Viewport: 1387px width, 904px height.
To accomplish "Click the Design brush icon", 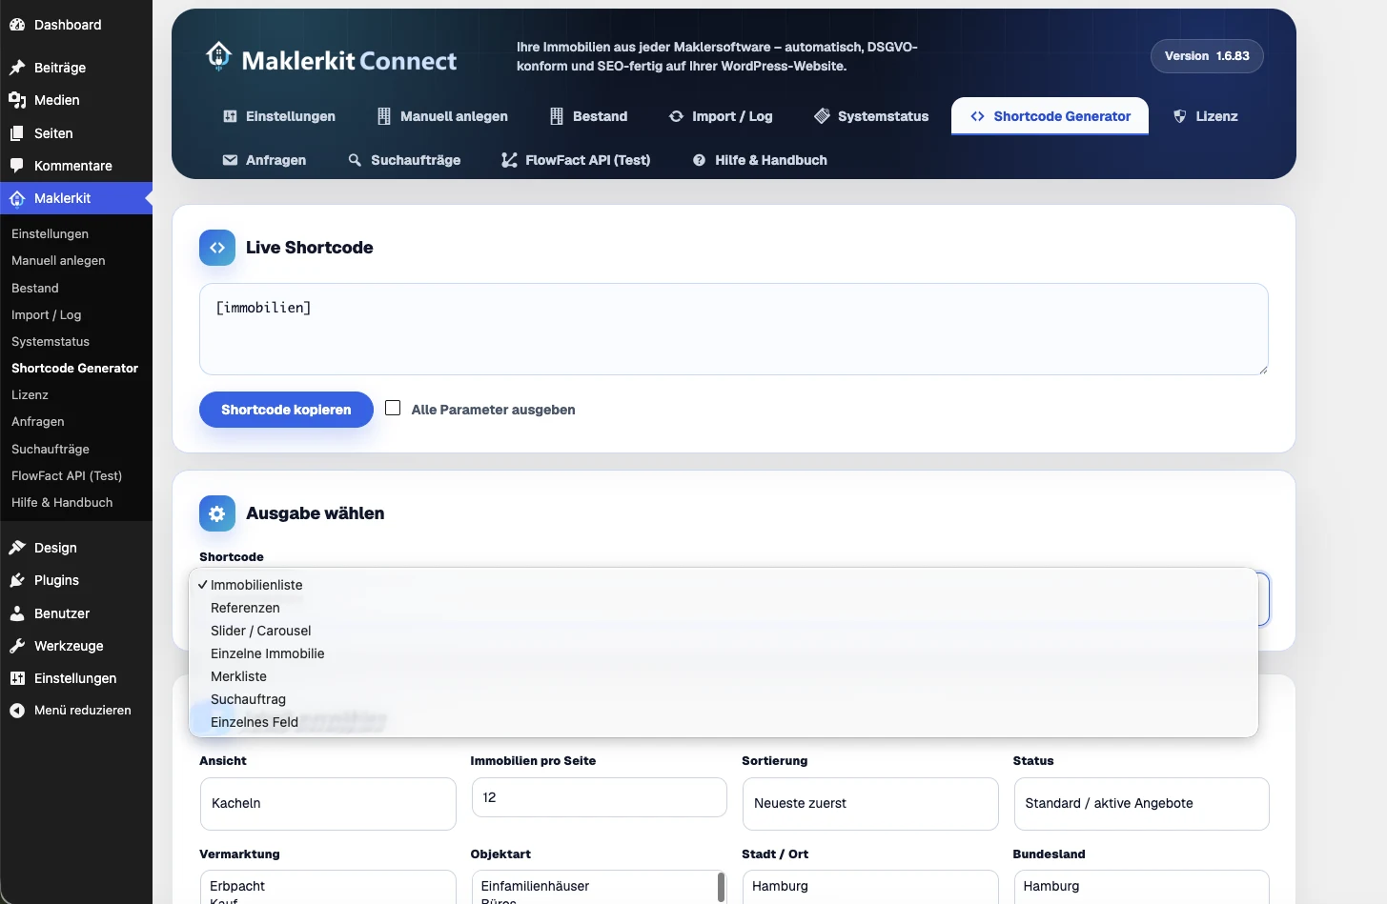I will (x=17, y=548).
